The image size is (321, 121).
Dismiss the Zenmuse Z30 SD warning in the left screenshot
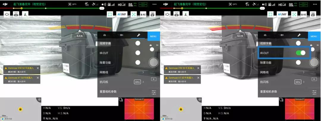38,68
